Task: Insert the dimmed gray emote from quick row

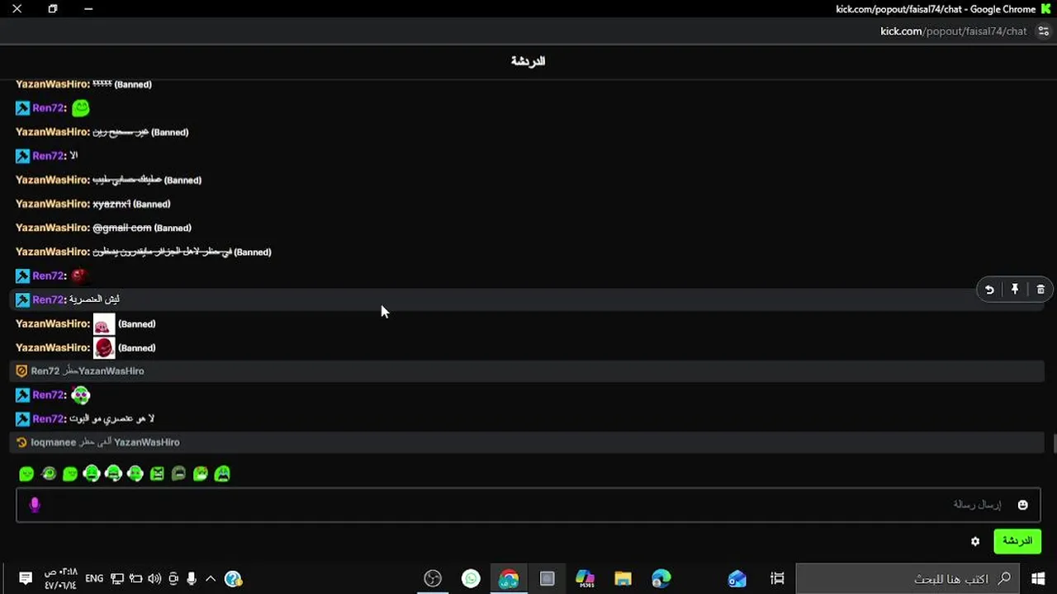Action: (x=178, y=474)
